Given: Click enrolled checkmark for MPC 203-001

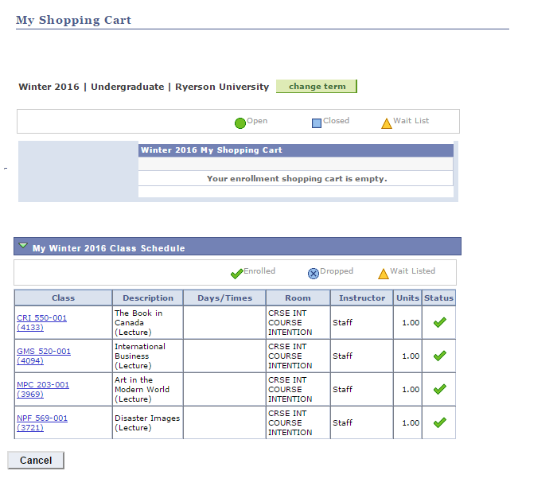Looking at the screenshot, I should coord(439,390).
